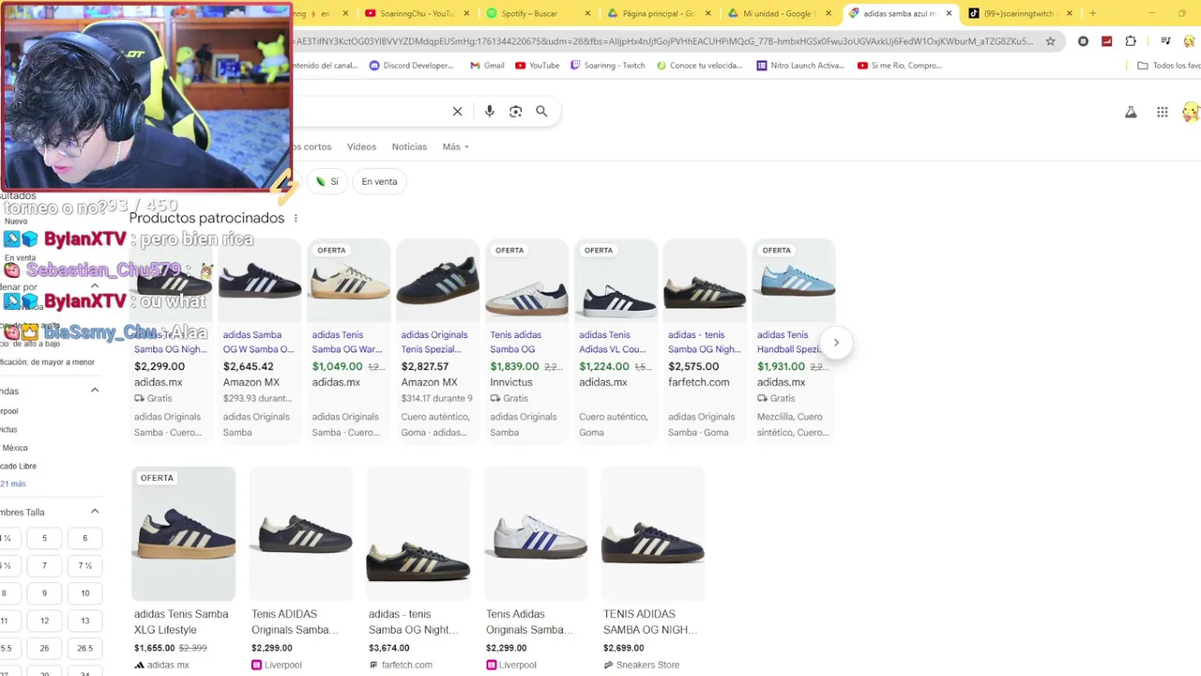Screen dimensions: 1201x676
Task: Select the México store filter
Action: [x=14, y=448]
